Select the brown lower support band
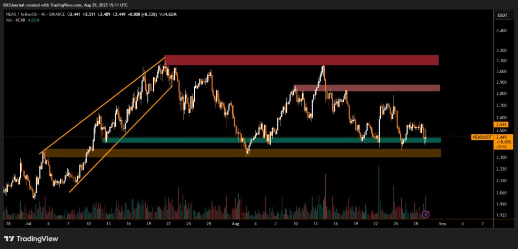The image size is (518, 249). tap(241, 153)
